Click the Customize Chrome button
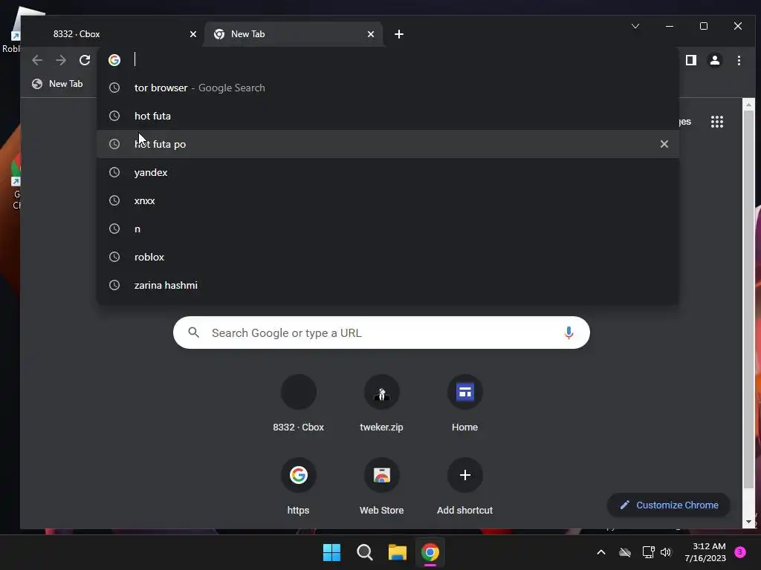761x570 pixels. pyautogui.click(x=669, y=505)
